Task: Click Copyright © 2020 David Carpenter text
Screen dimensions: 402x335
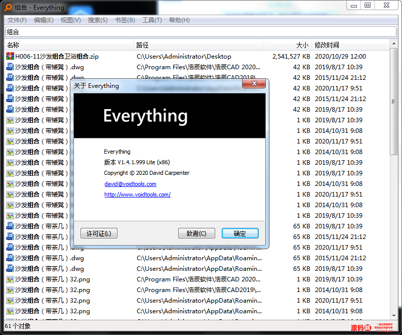Action: tap(147, 173)
